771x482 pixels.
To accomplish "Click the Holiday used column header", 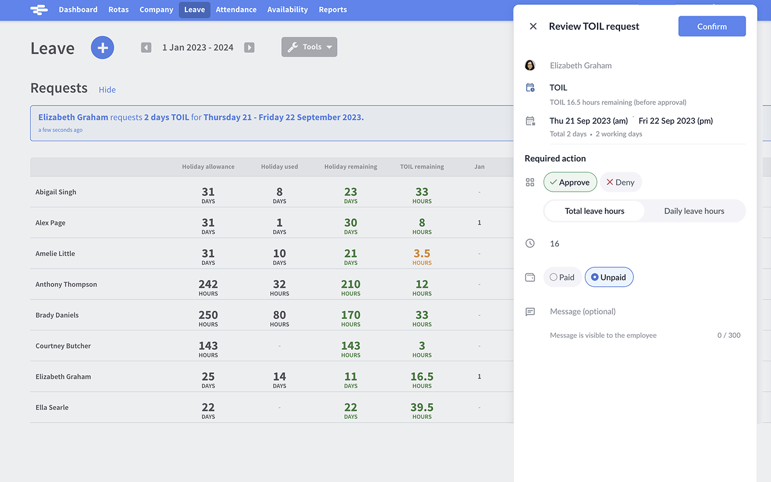I will pos(279,167).
